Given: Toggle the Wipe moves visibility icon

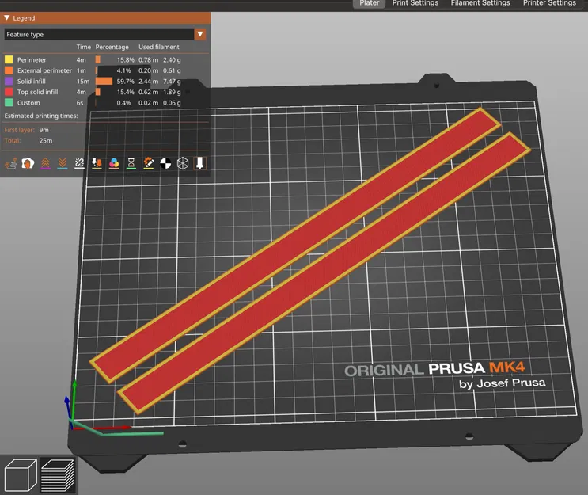Looking at the screenshot, I should (x=28, y=164).
